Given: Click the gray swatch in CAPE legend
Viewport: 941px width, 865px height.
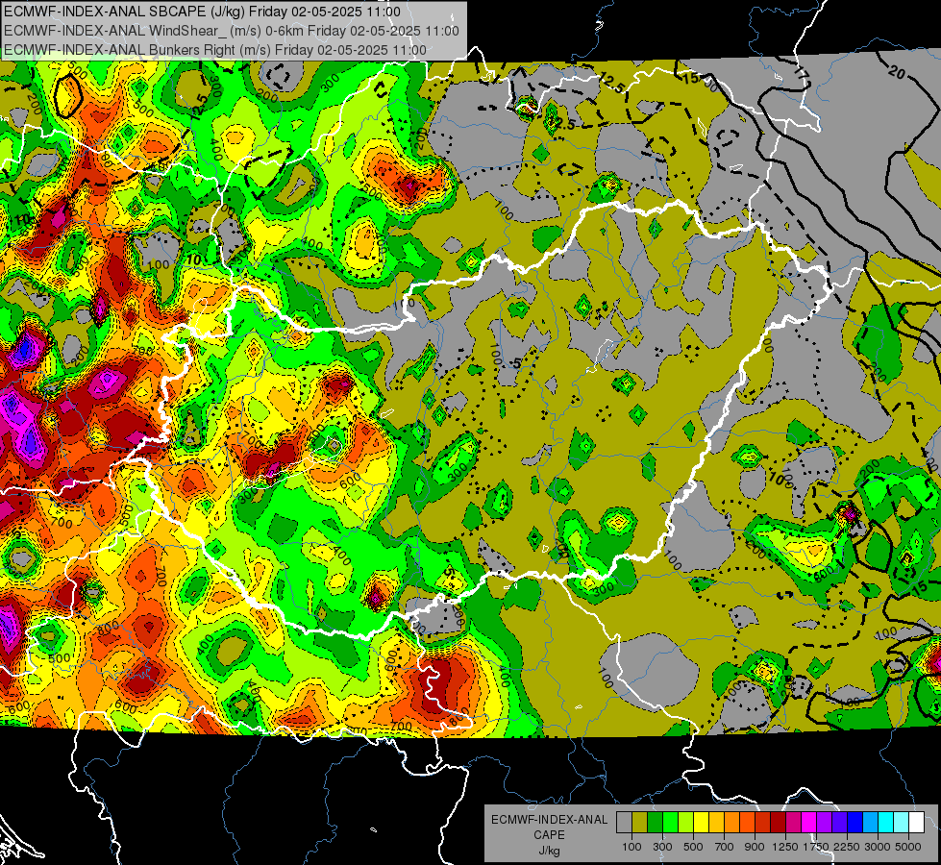Looking at the screenshot, I should 624,823.
